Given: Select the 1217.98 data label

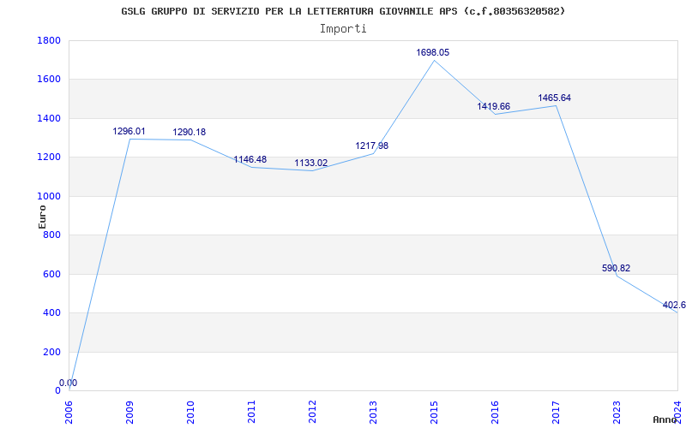Looking at the screenshot, I should pyautogui.click(x=371, y=146).
